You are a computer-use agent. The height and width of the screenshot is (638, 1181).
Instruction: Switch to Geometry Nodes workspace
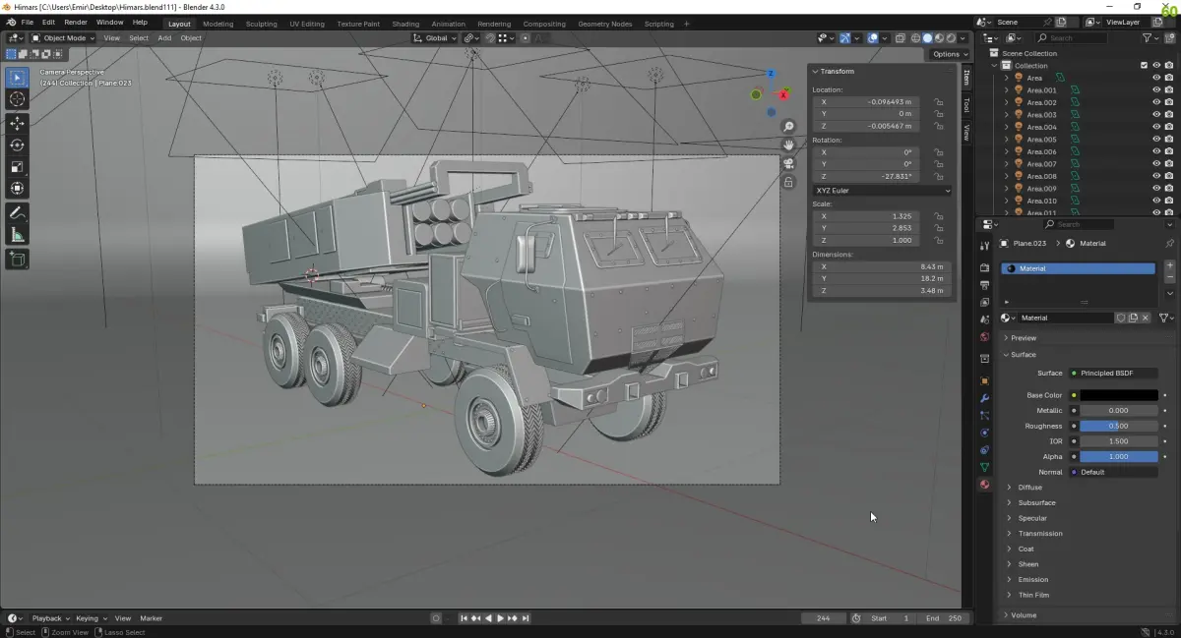[605, 24]
